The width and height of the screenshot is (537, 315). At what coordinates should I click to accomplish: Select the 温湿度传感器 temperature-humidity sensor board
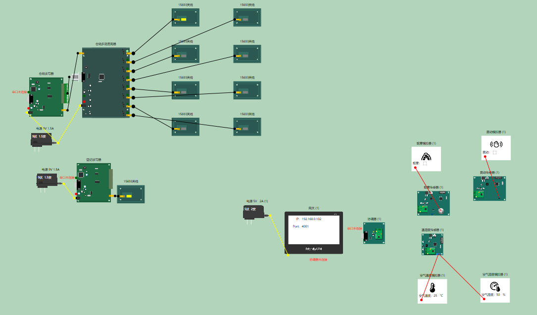tap(432, 244)
